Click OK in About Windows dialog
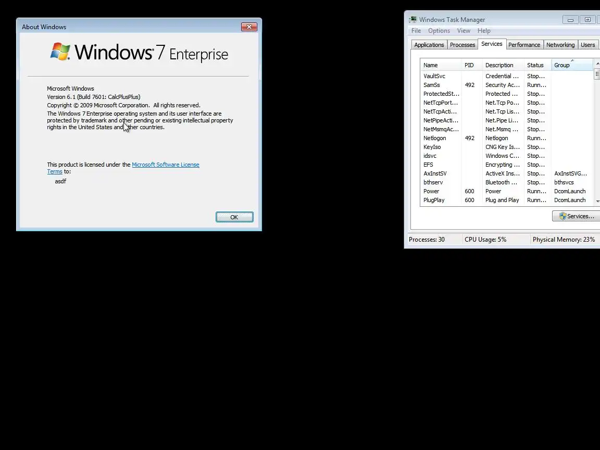The image size is (600, 450). (234, 217)
